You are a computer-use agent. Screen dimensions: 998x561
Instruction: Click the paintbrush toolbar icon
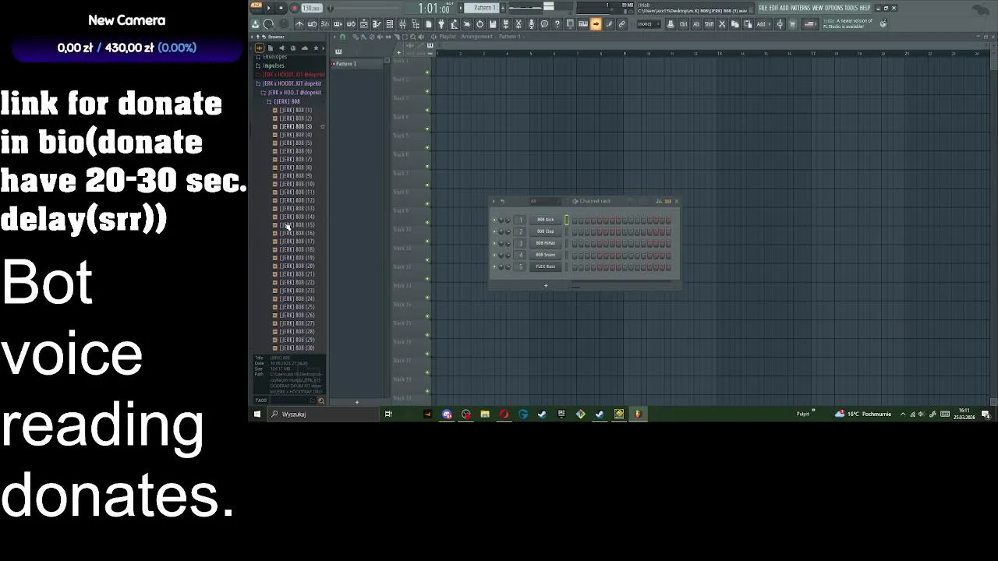(609, 24)
